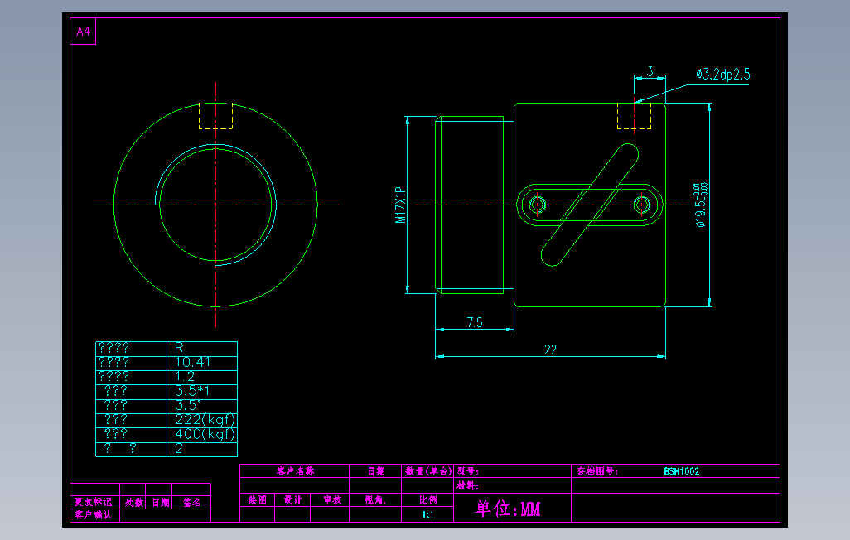
Task: Select the ø3.2dp2.5 hole callout
Action: [723, 75]
